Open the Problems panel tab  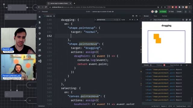(160, 65)
